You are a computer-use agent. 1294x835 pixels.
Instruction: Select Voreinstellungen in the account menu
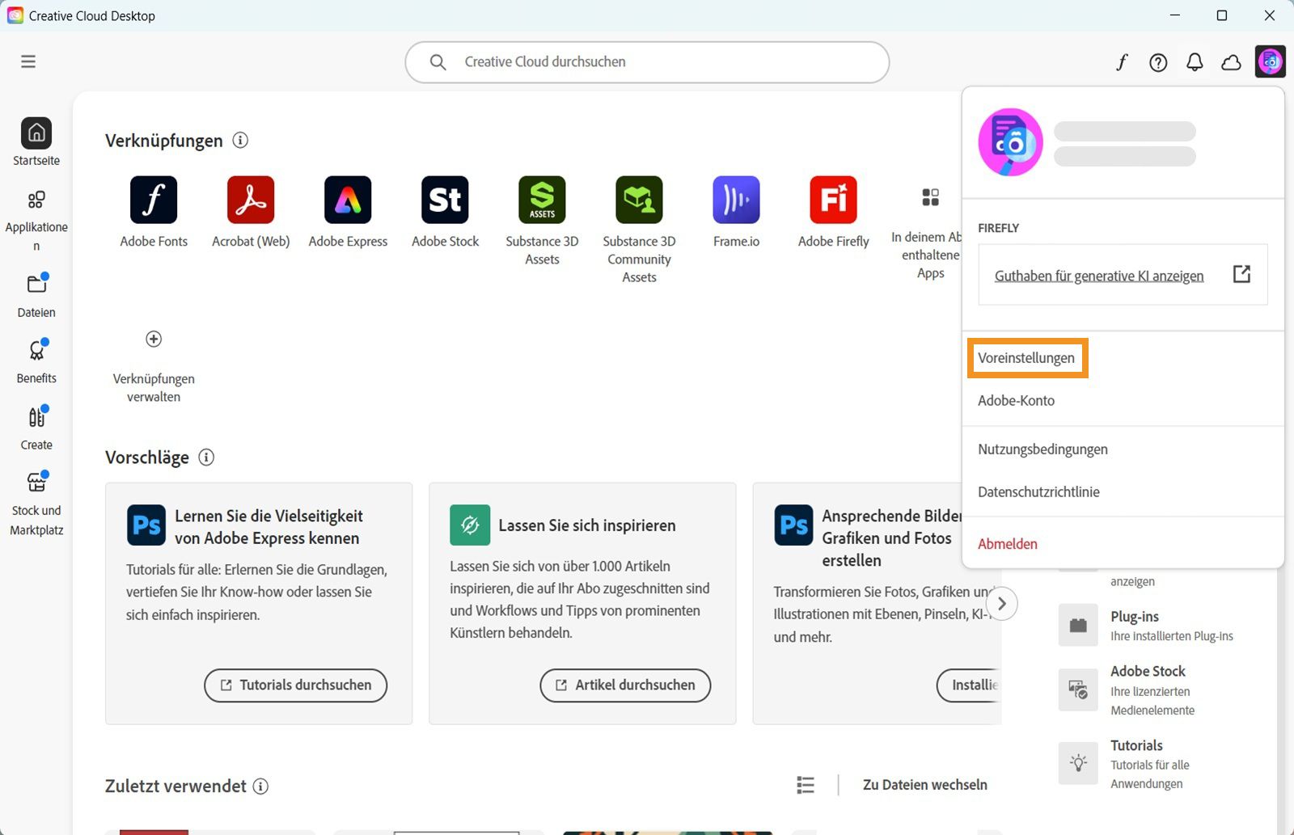tap(1026, 358)
